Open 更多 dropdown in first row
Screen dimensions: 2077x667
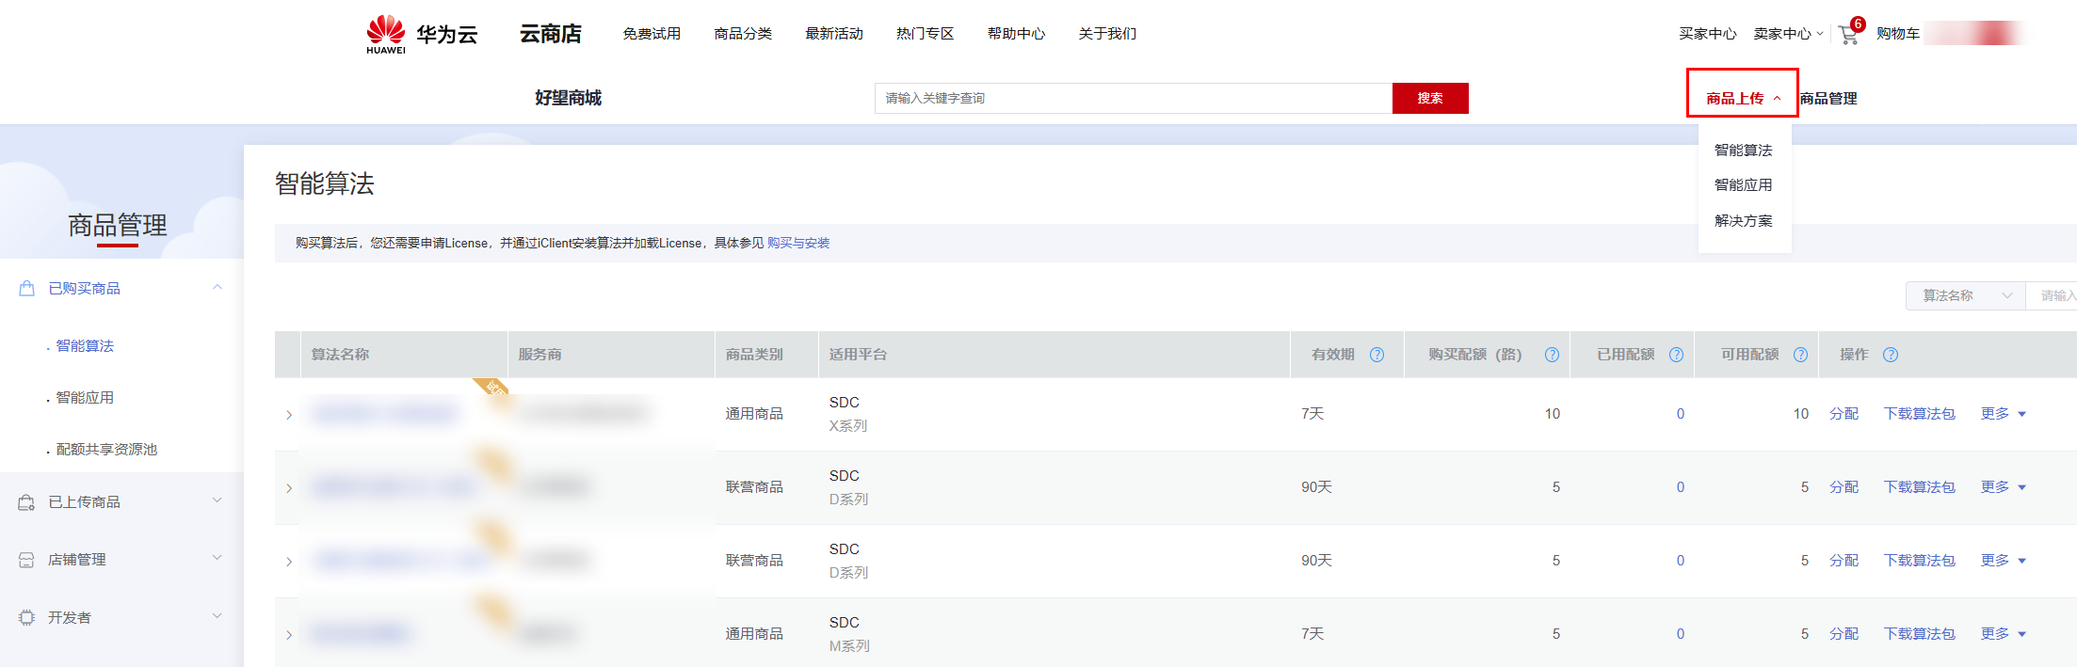(2003, 414)
